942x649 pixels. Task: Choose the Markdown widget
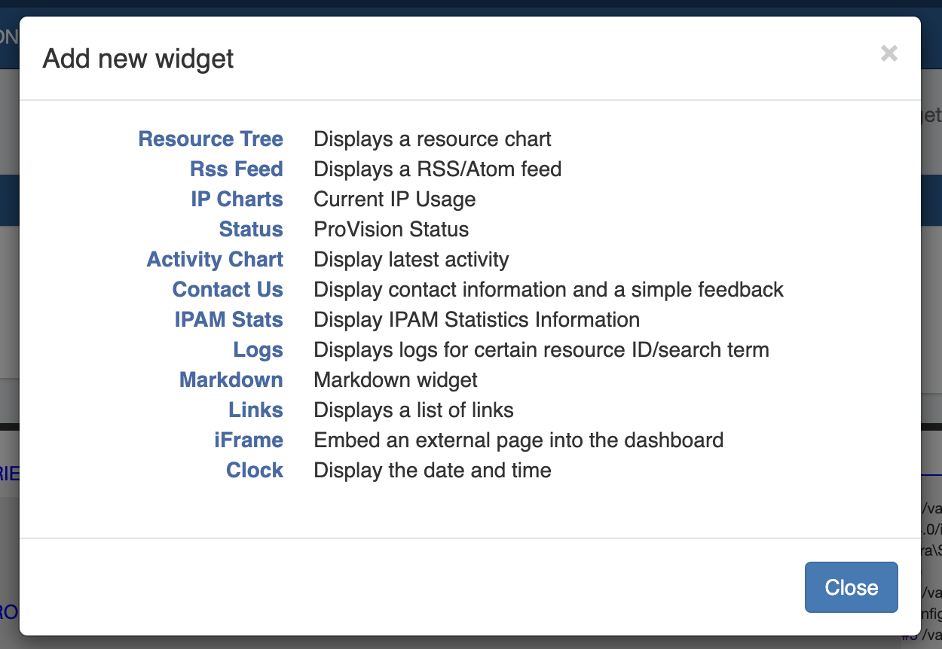point(231,380)
